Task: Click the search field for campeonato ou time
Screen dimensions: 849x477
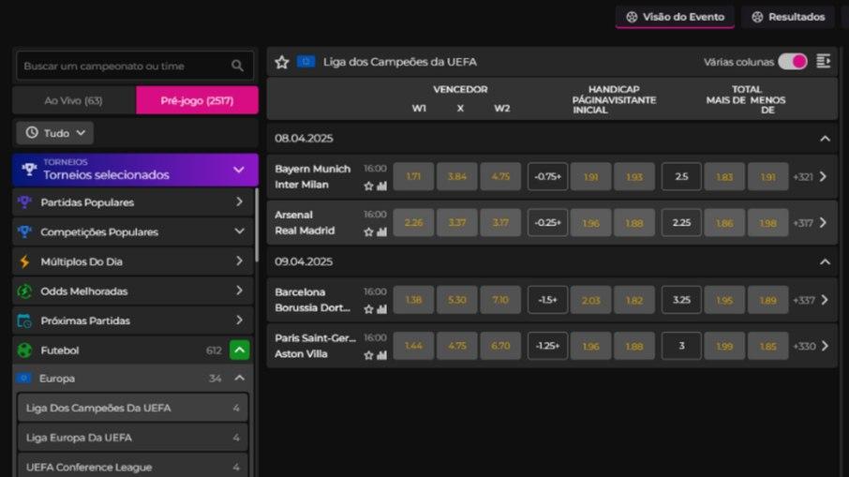Action: point(135,66)
